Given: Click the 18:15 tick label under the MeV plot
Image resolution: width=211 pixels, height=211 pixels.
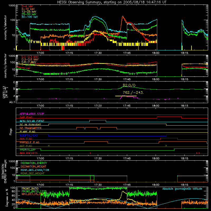Looking at the screenshot, I should pyautogui.click(x=184, y=79).
